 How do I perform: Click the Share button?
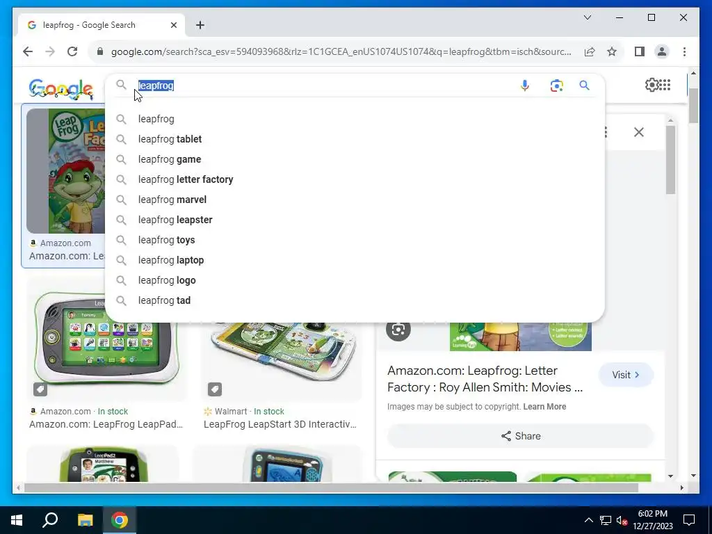click(x=520, y=436)
